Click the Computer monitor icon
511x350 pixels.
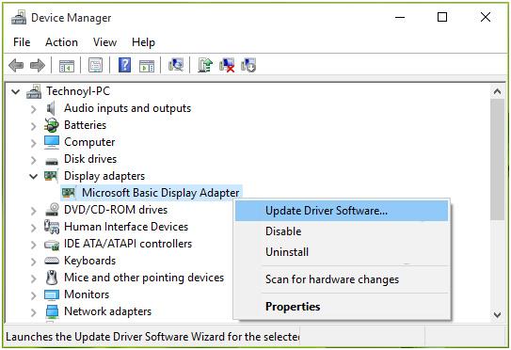coord(52,142)
